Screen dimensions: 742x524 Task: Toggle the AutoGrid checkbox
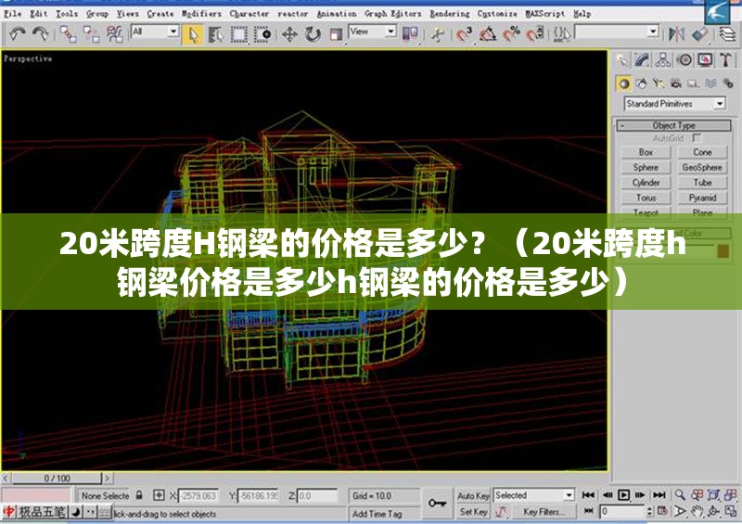coord(697,138)
